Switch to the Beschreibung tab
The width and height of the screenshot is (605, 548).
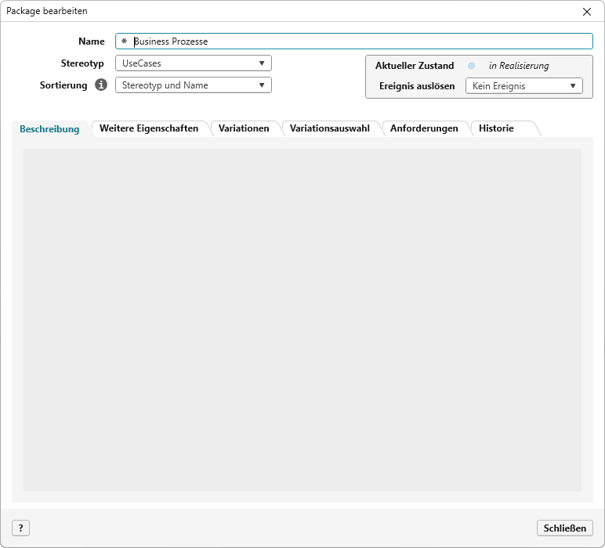pos(49,129)
